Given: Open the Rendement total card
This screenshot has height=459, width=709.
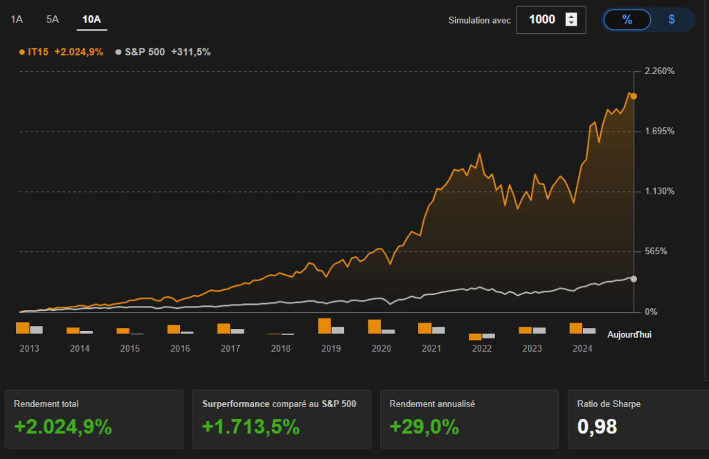Looking at the screenshot, I should point(94,420).
